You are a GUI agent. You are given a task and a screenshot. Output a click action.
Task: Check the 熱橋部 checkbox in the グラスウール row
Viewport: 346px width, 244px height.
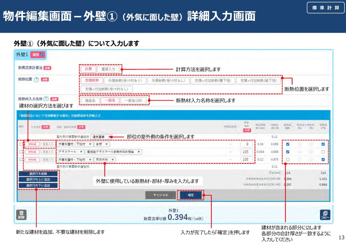(x=323, y=152)
